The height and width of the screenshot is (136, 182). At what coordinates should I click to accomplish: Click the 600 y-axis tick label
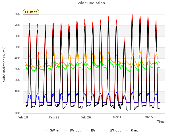(17, 36)
